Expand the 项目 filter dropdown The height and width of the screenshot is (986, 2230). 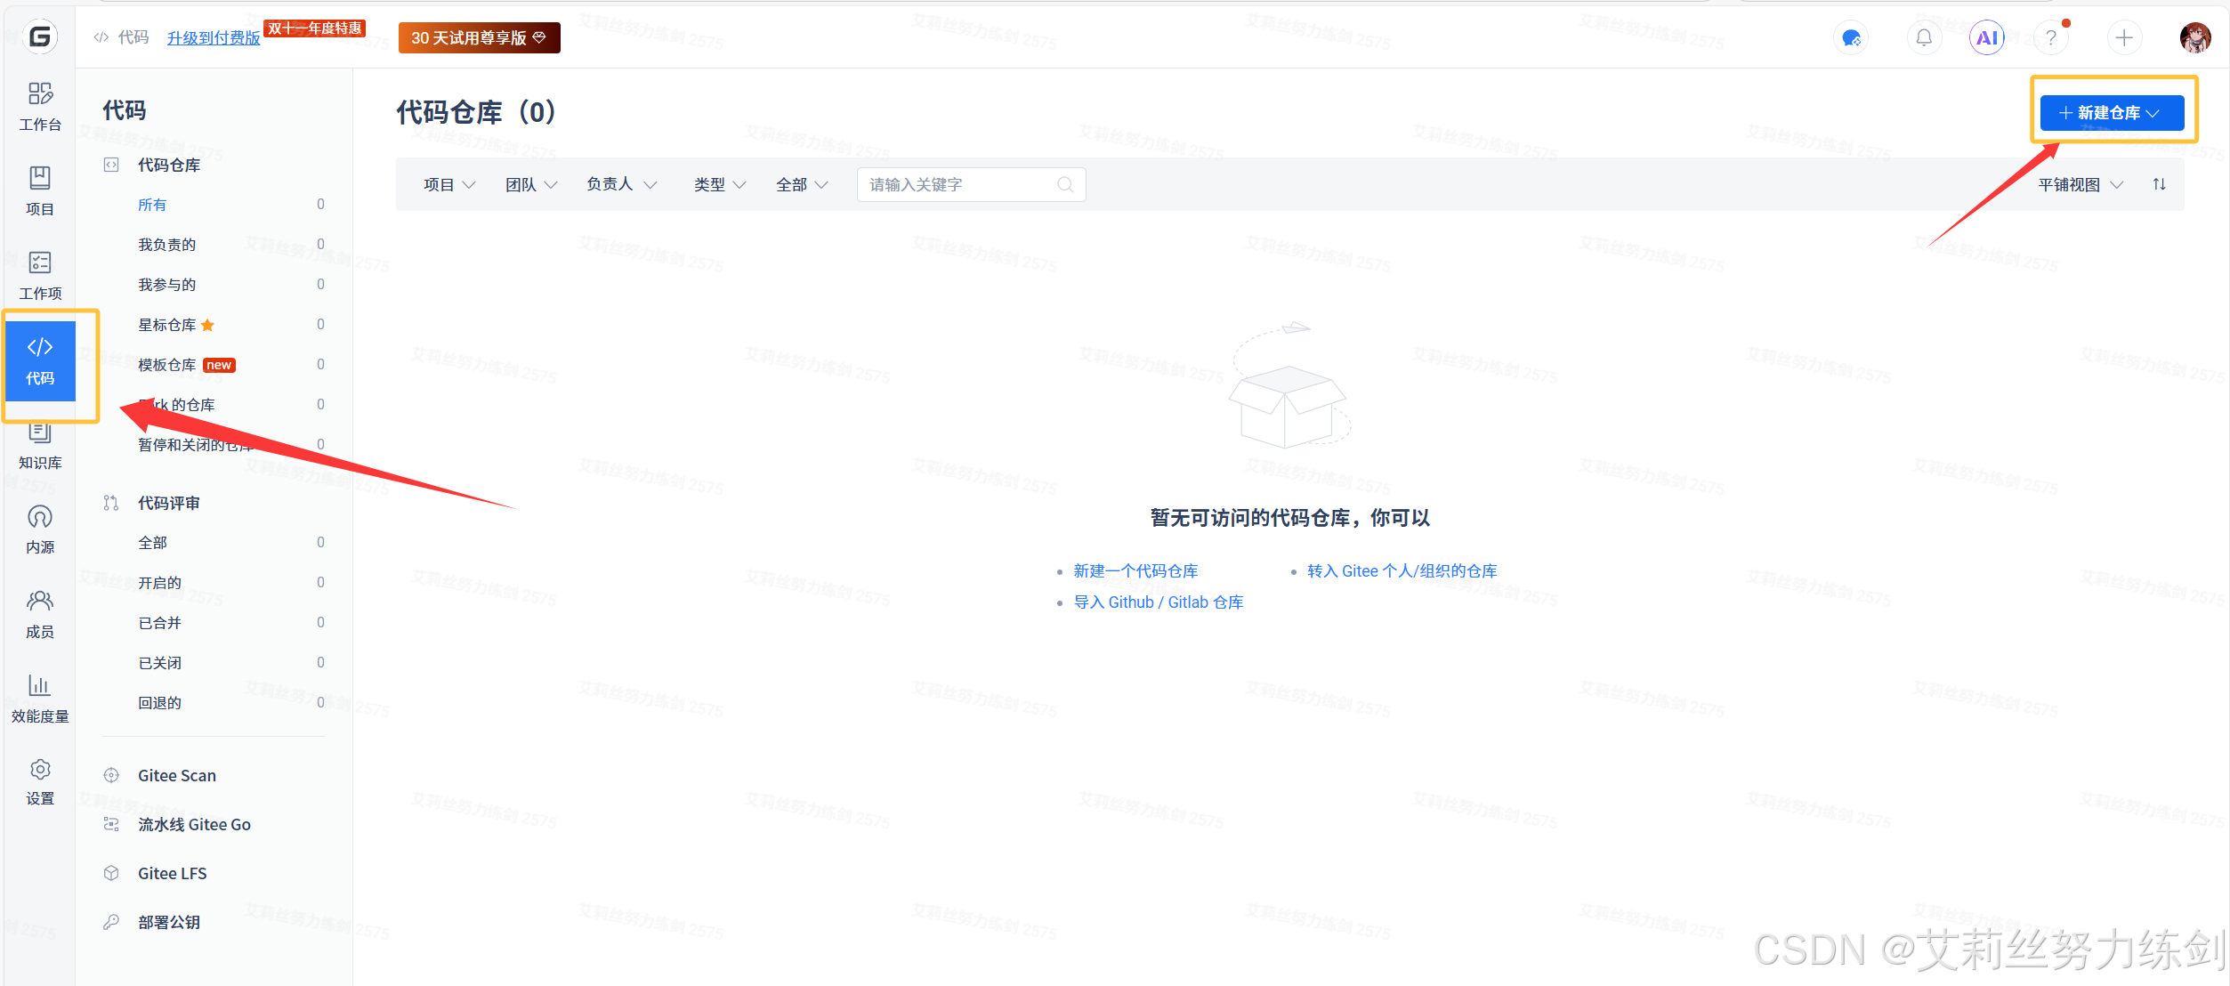click(449, 184)
